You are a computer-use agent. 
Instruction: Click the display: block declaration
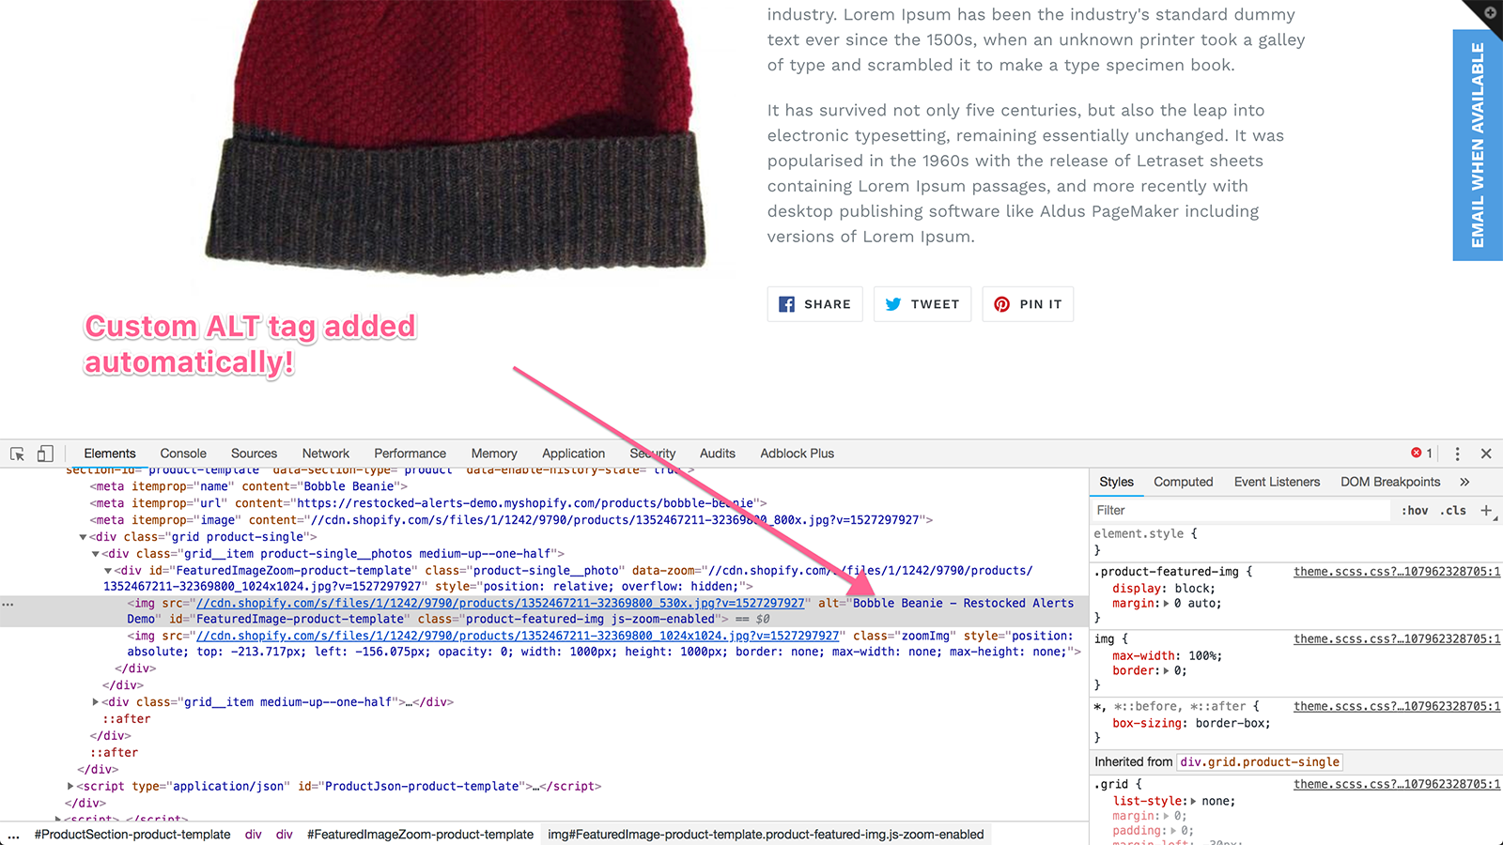(x=1163, y=589)
